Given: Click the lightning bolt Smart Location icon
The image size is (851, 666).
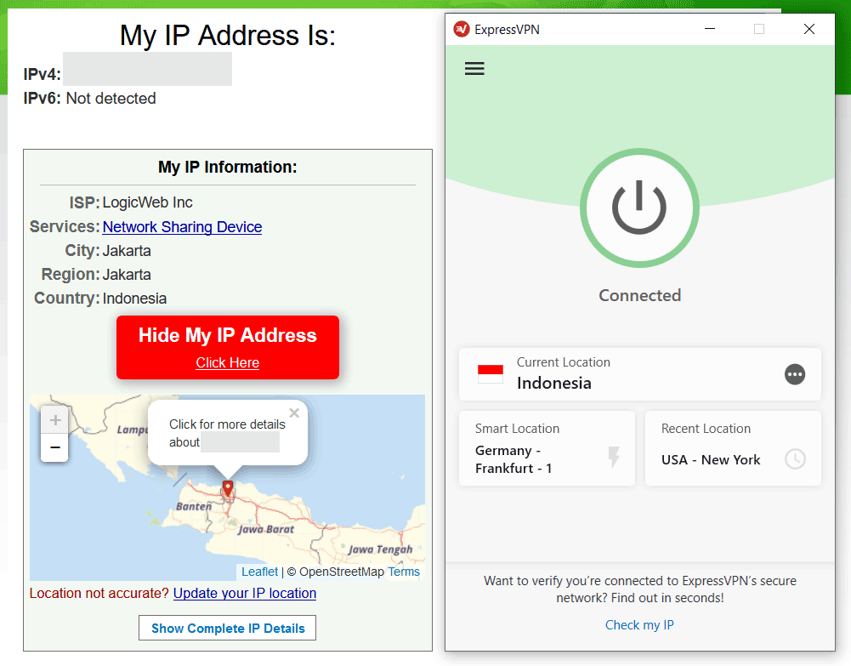Looking at the screenshot, I should click(x=614, y=457).
